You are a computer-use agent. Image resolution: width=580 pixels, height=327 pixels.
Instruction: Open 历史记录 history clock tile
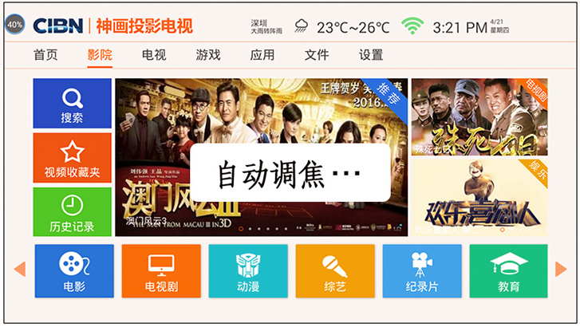pyautogui.click(x=72, y=211)
